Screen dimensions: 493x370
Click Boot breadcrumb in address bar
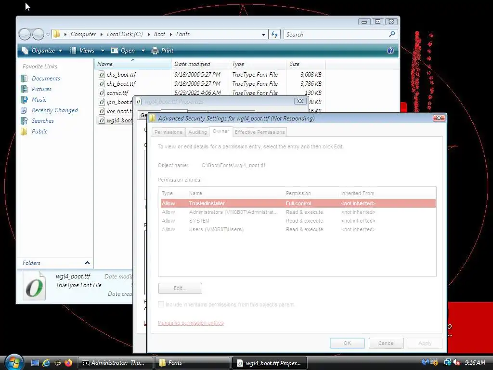[159, 34]
